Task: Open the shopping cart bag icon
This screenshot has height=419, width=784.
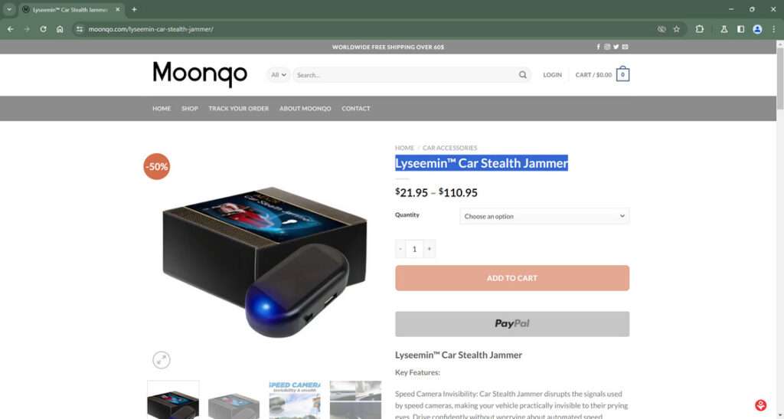Action: point(622,74)
